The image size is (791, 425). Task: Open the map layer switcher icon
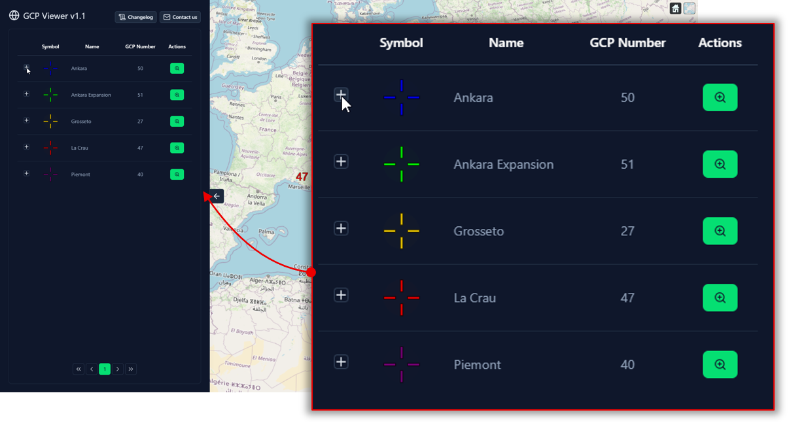[x=689, y=8]
